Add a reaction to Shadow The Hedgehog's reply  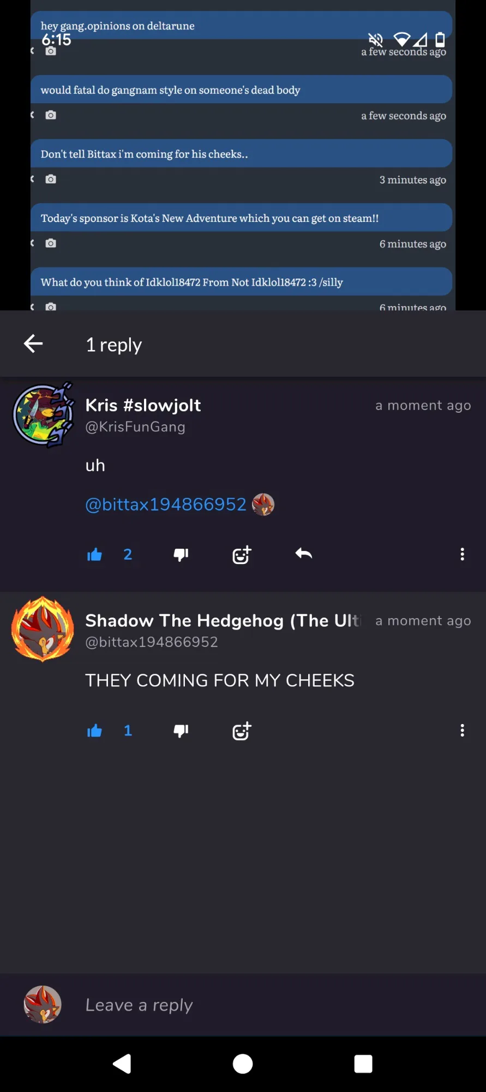coord(242,731)
